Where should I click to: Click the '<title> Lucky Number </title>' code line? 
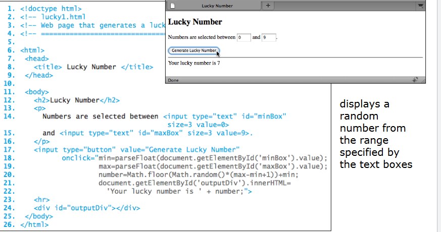93,67
